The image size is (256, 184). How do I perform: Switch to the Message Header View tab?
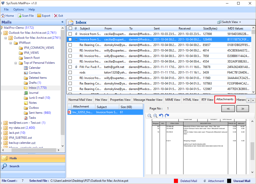pyautogui.click(x=148, y=100)
